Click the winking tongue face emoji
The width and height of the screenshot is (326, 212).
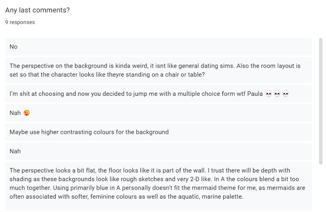coord(27,113)
